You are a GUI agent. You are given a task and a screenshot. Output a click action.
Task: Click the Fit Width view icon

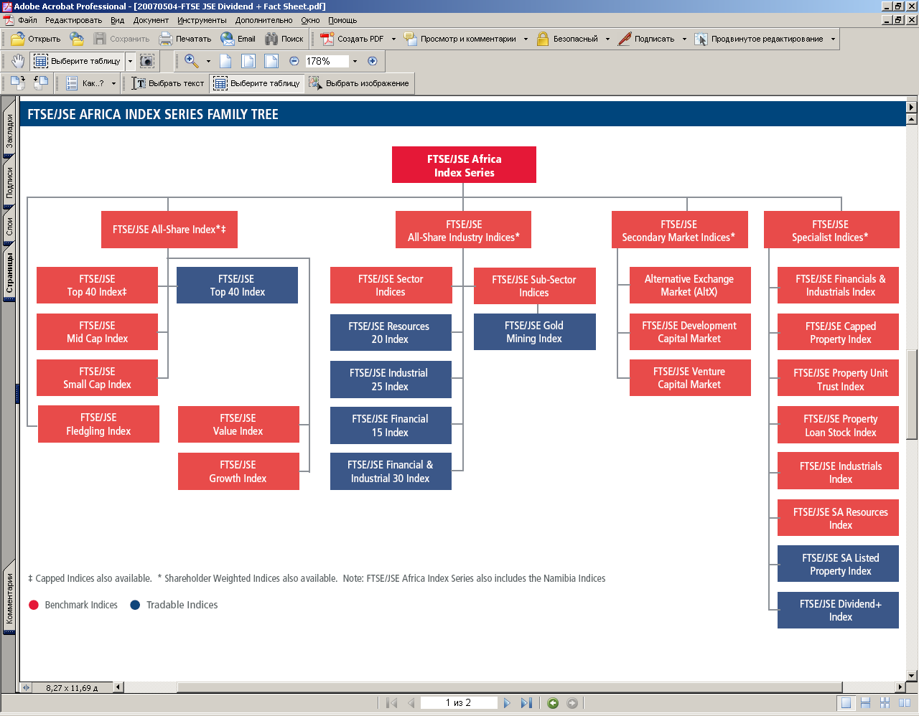[x=271, y=61]
